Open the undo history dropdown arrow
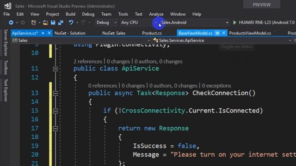 click(x=77, y=23)
